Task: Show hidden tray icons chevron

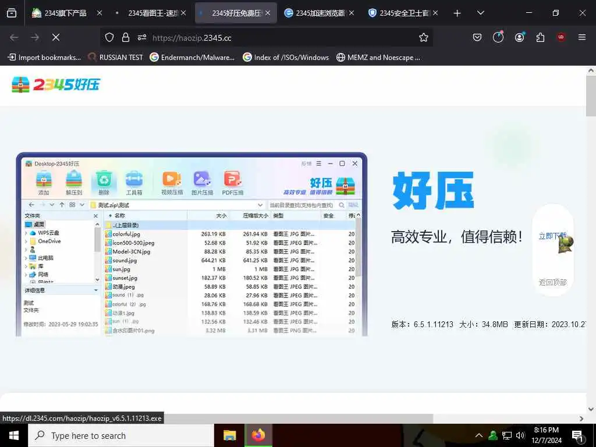Action: 479,435
